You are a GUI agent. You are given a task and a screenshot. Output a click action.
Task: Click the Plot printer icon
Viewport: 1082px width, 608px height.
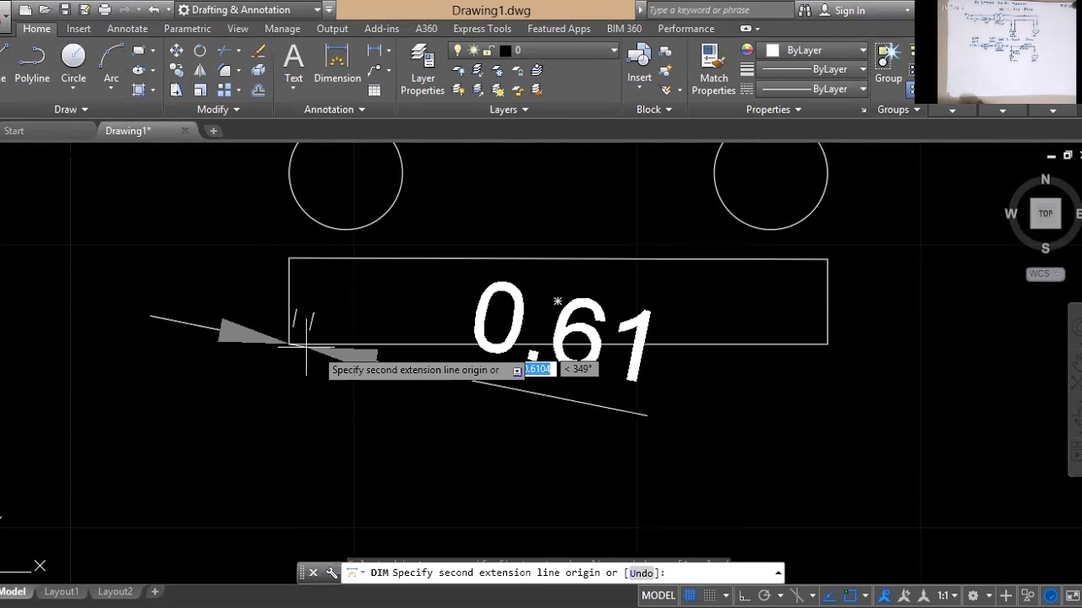105,10
